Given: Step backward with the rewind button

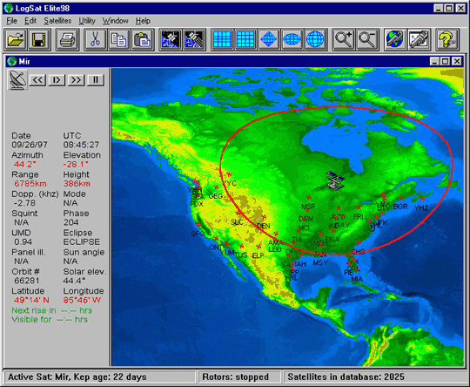Looking at the screenshot, I should (37, 80).
